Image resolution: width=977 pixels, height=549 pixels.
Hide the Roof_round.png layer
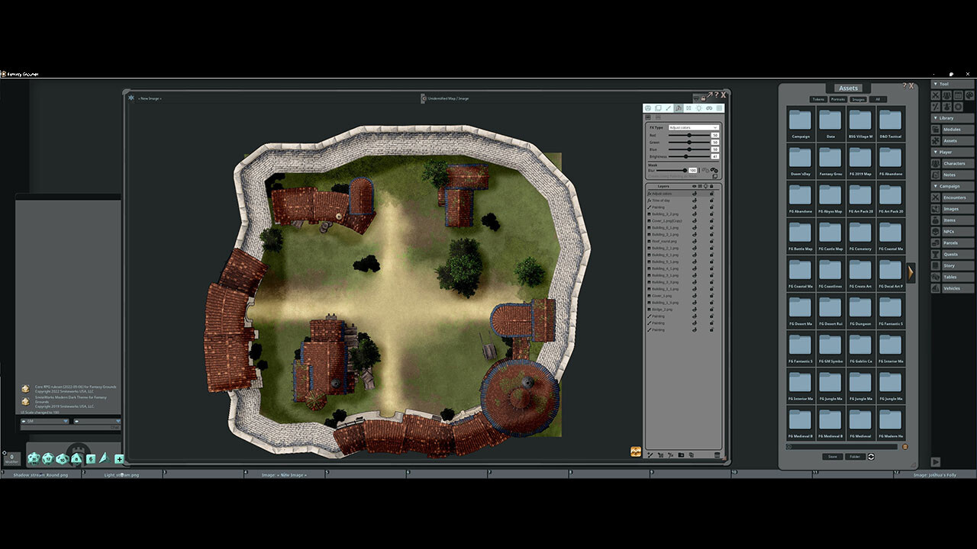point(694,241)
